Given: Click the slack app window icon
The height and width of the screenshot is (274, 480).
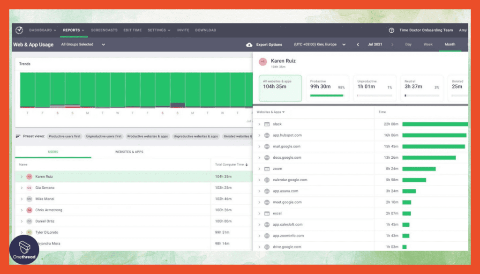Looking at the screenshot, I should [267, 124].
